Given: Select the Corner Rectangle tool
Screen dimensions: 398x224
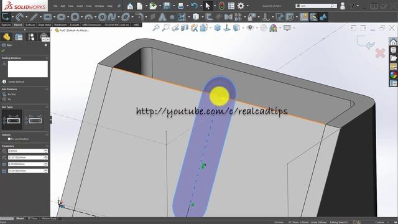Looking at the screenshot, I should coord(47,17).
